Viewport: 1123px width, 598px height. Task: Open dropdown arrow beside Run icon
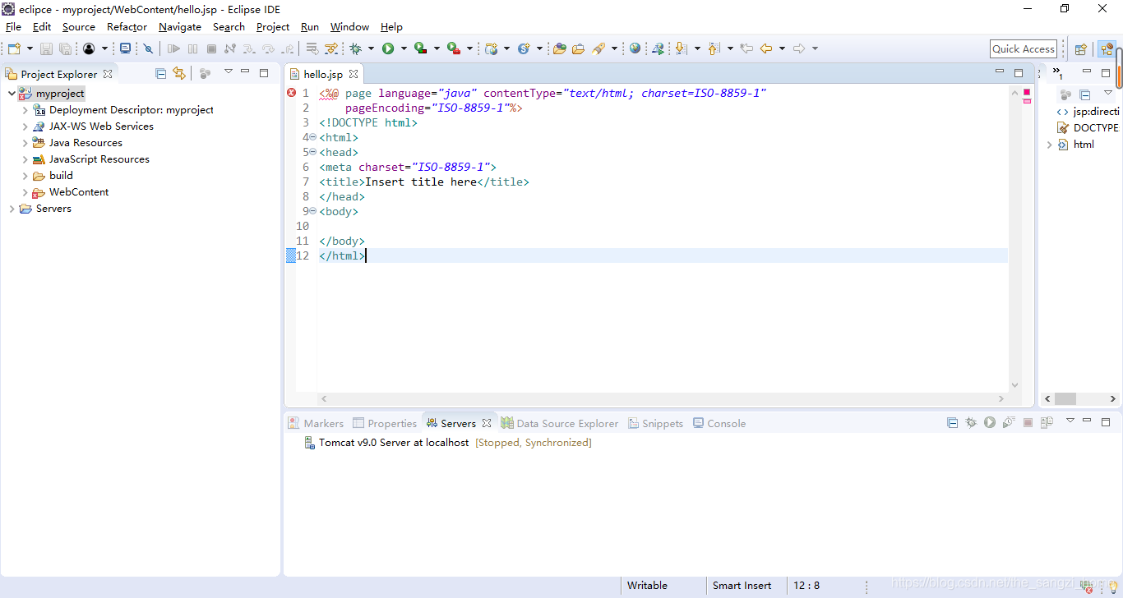click(x=403, y=48)
